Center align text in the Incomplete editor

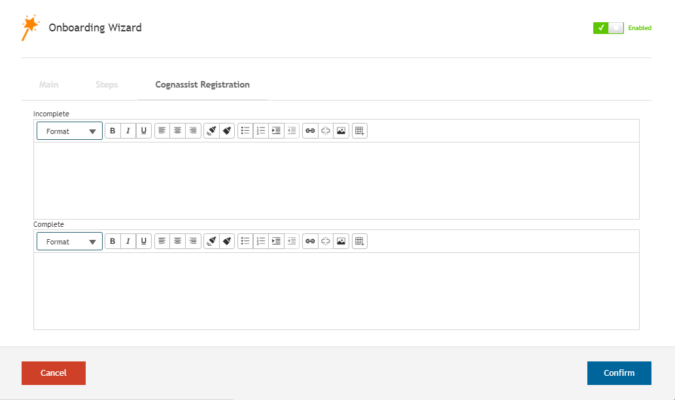[x=177, y=131]
